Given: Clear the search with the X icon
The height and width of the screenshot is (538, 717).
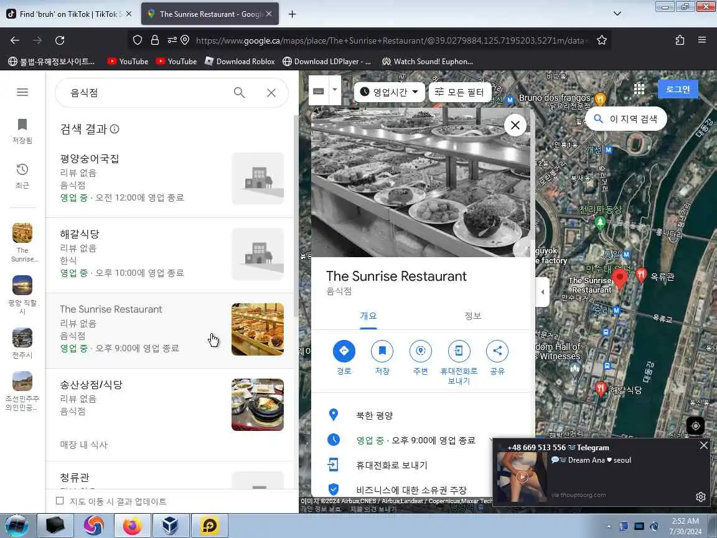Looking at the screenshot, I should [x=271, y=92].
